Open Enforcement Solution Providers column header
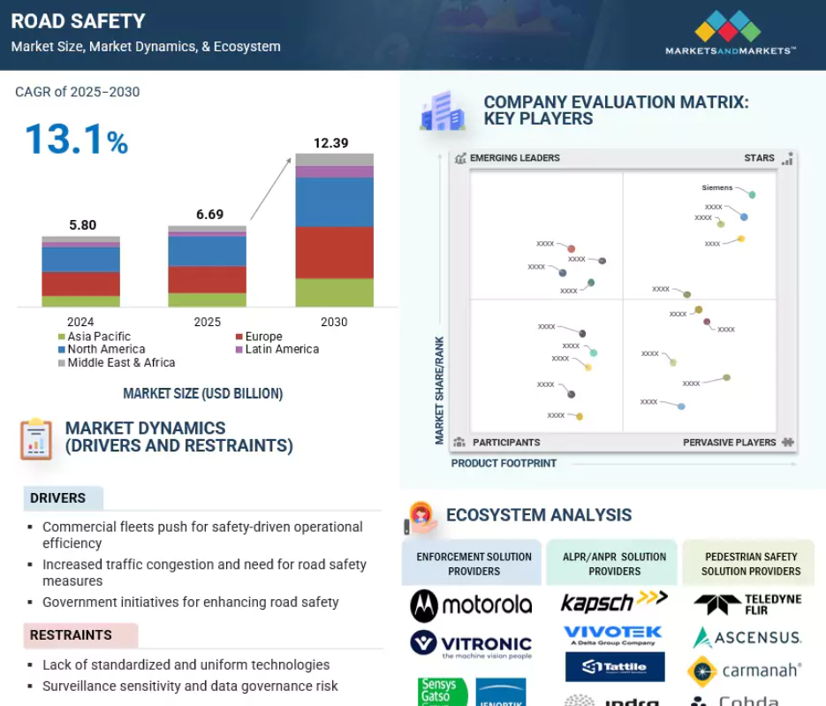Screen dimensions: 826x706 474,564
